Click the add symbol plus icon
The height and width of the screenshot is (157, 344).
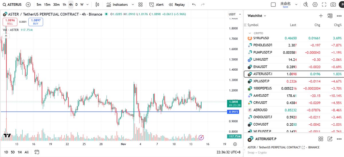(x=28, y=5)
